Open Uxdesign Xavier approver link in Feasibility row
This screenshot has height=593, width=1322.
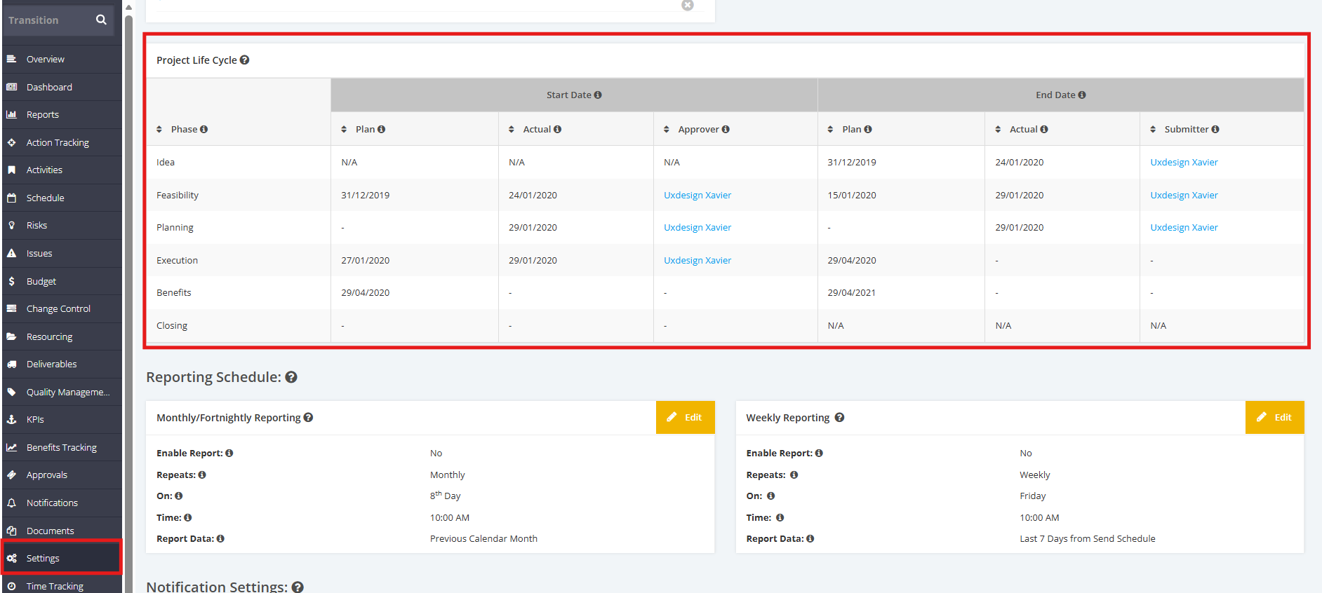(697, 196)
